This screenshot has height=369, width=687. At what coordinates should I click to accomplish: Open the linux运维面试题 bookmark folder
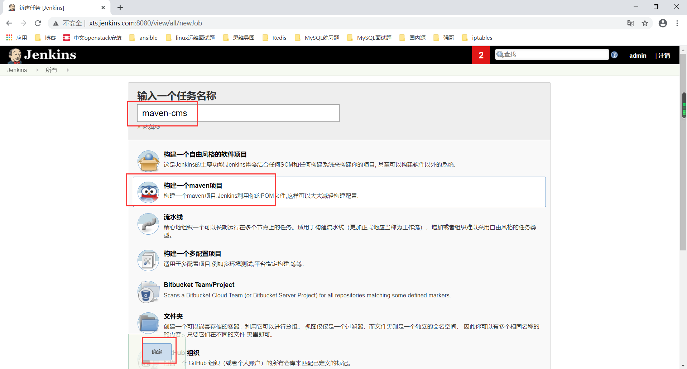[190, 38]
